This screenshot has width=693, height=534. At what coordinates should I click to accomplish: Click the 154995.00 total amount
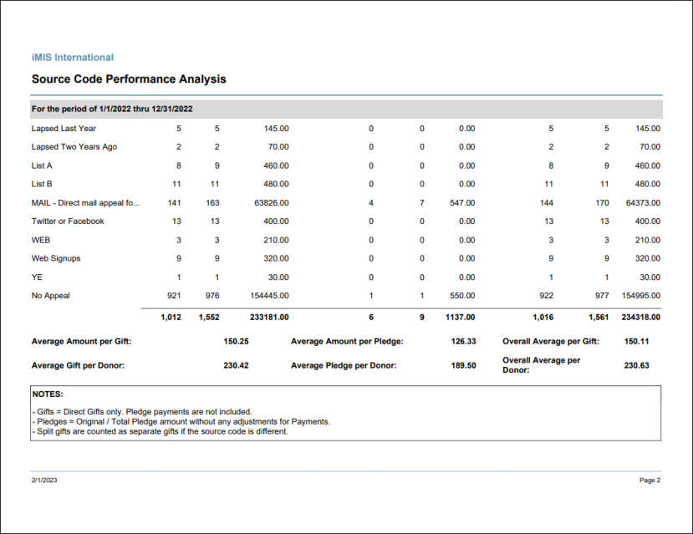(x=641, y=296)
